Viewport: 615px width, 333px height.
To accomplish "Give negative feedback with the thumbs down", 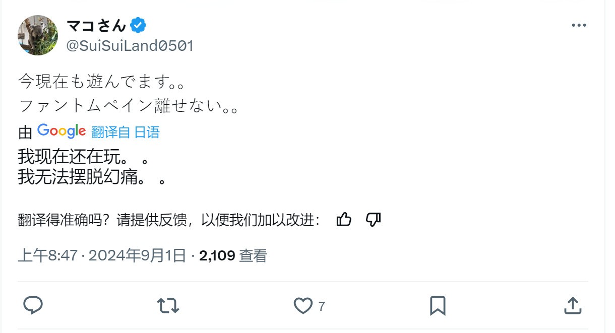I will point(373,219).
